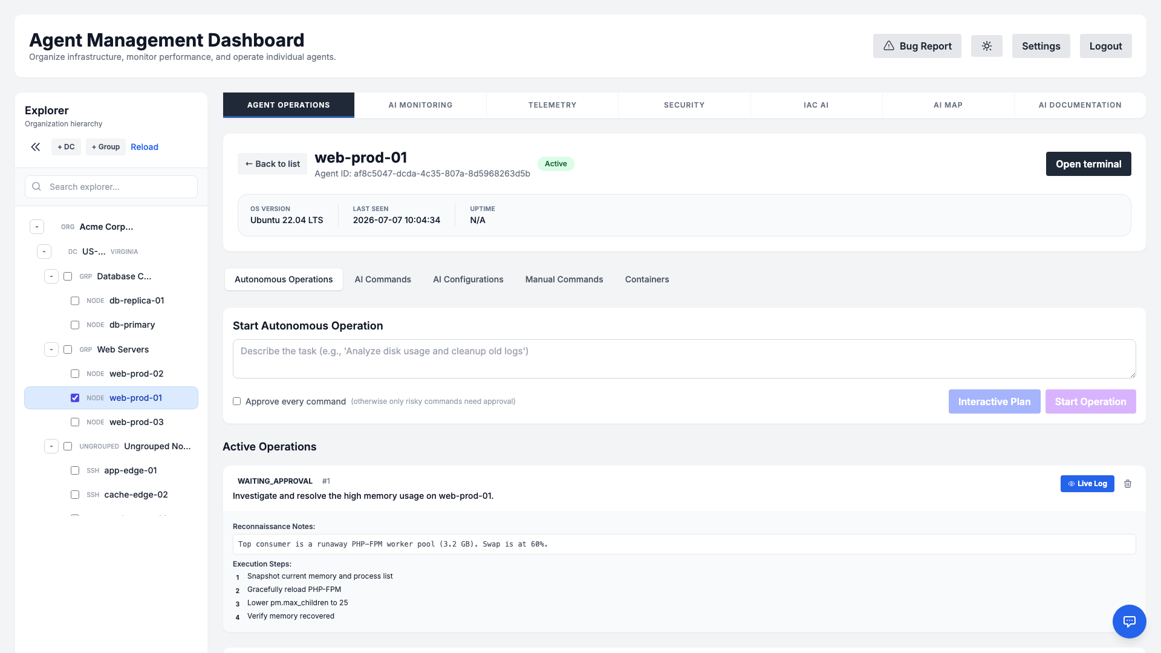
Task: Switch to the AI Monitoring tab
Action: [x=420, y=105]
